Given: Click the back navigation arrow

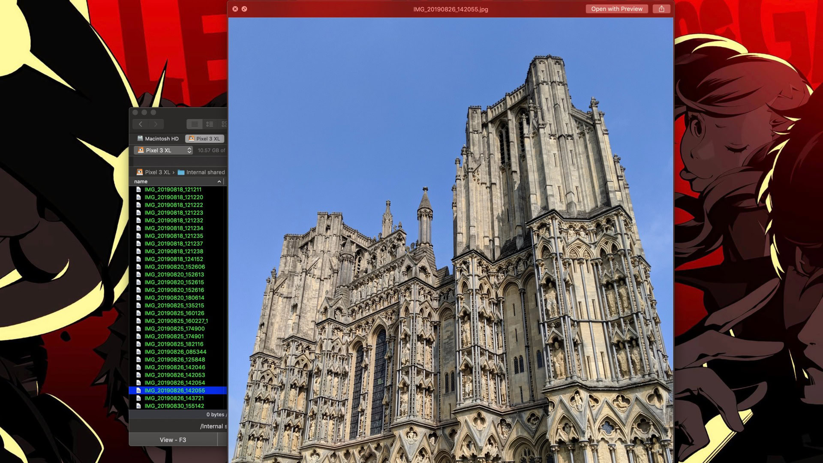Looking at the screenshot, I should pos(140,124).
